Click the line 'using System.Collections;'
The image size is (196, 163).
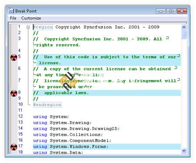click(x=68, y=135)
